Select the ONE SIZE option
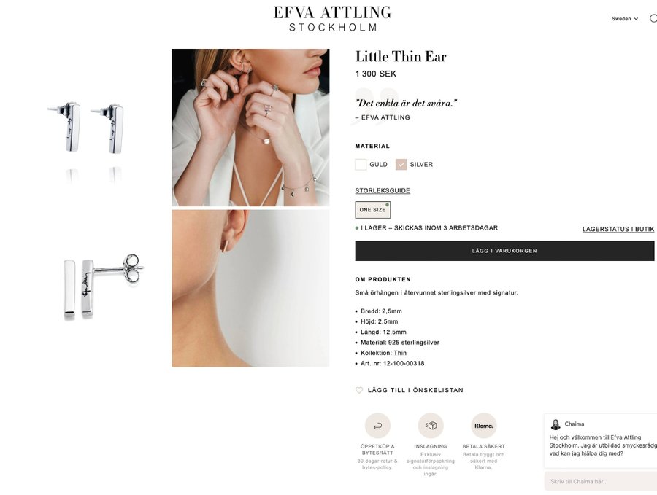 click(373, 210)
